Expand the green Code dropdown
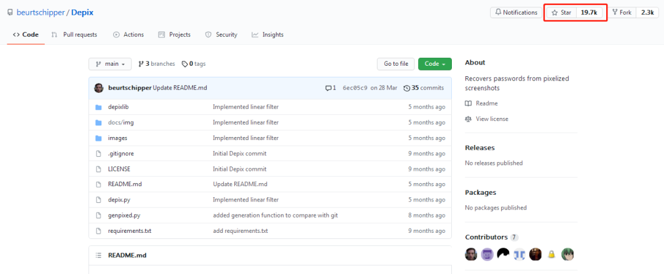The height and width of the screenshot is (274, 664). pos(435,64)
